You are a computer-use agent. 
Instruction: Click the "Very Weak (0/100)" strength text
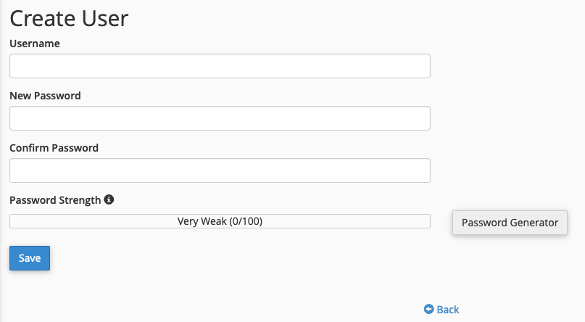click(220, 221)
